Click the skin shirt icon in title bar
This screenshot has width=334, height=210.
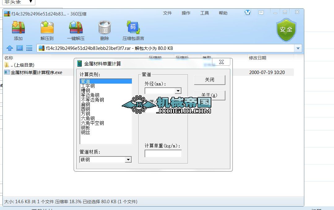(248, 13)
